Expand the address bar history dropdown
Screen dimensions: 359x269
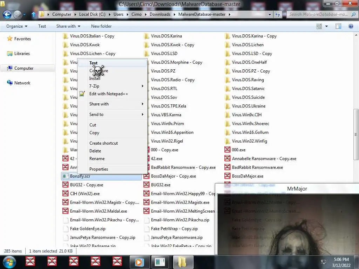pyautogui.click(x=270, y=14)
